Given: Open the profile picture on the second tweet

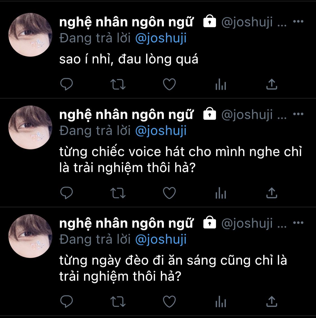Looking at the screenshot, I should 30,127.
